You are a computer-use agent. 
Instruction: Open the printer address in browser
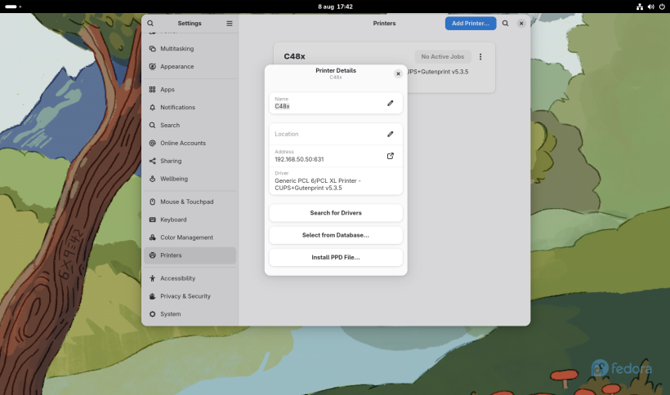coord(390,156)
